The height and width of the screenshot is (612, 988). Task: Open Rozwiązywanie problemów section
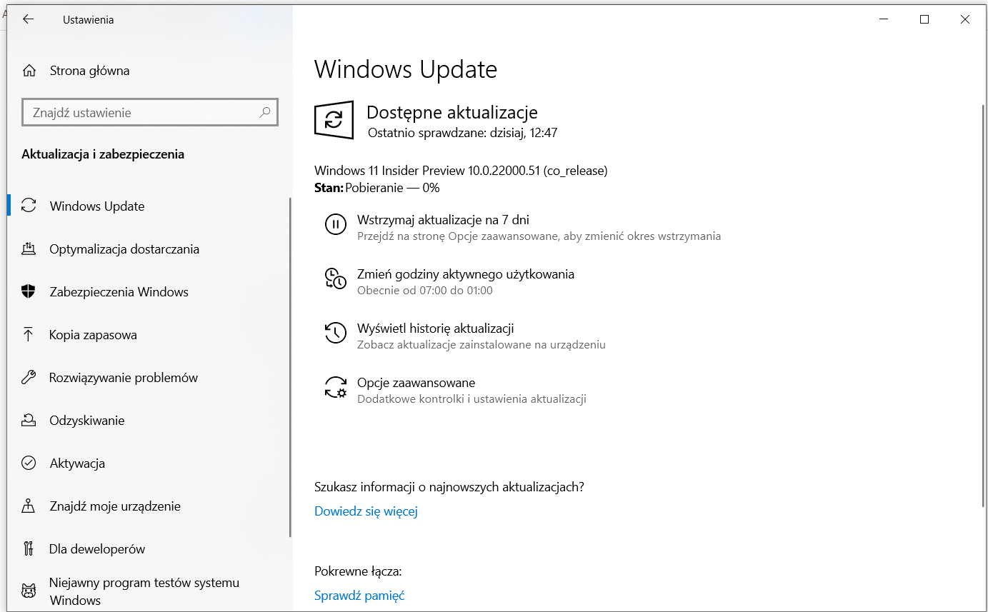pos(124,378)
